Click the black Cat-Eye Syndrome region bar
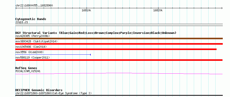The height and width of the screenshot is (97, 230). click(x=119, y=95)
